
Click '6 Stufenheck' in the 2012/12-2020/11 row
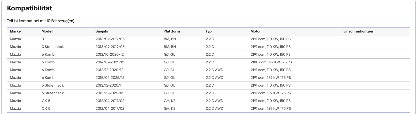[x=53, y=85]
